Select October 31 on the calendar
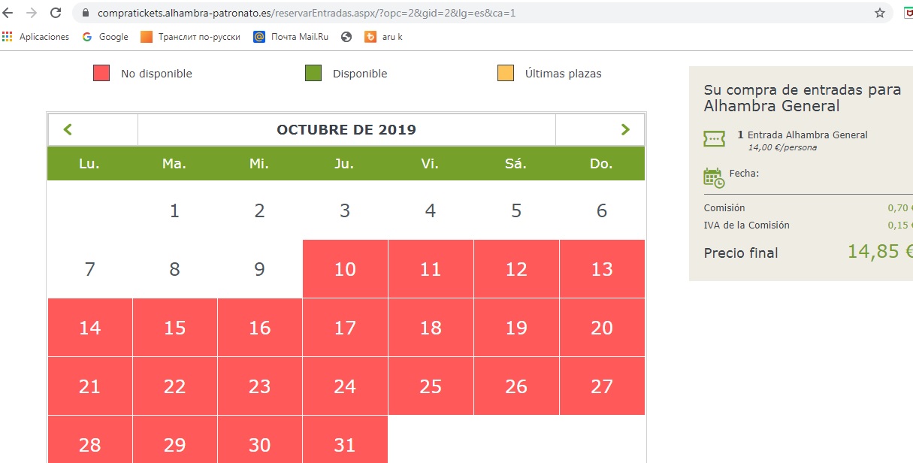The height and width of the screenshot is (463, 913). tap(345, 444)
